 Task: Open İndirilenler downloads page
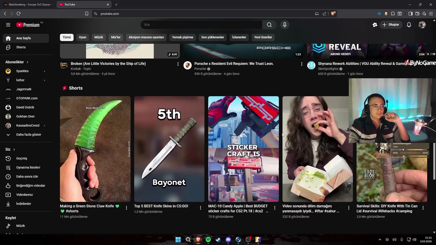[26, 204]
